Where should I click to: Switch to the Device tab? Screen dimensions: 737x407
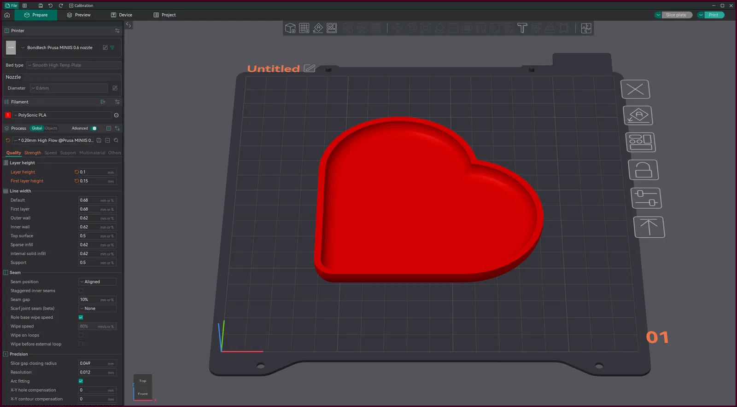pyautogui.click(x=122, y=15)
